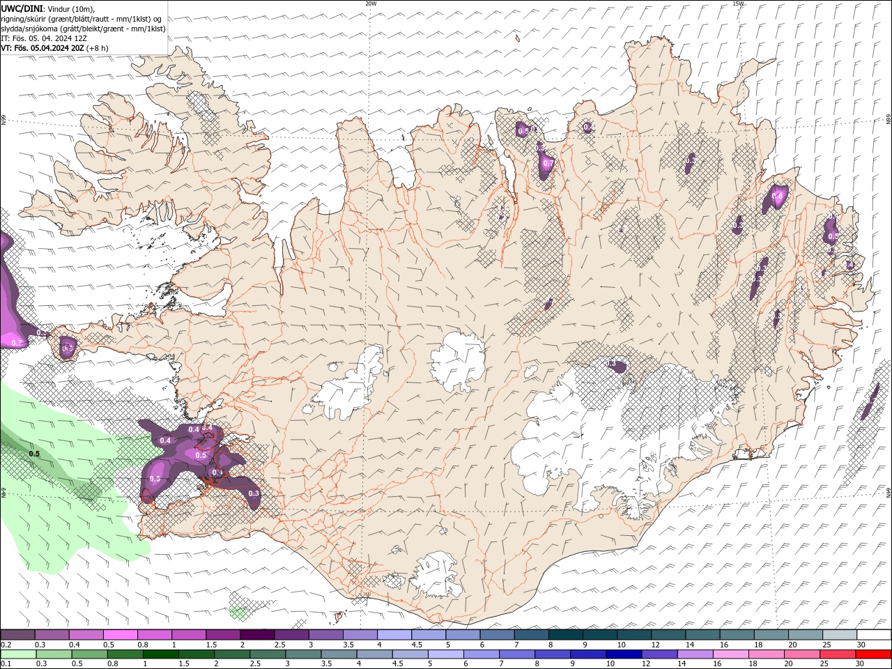This screenshot has height=669, width=892.
Task: Click the '20W' longitude label
Action: [x=371, y=3]
